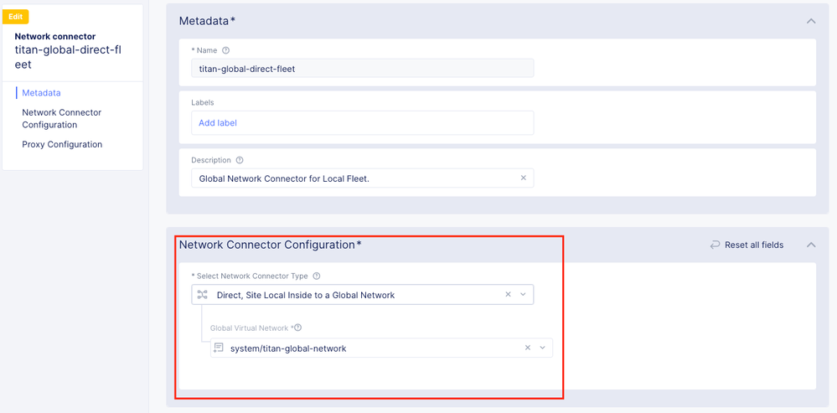Select Proxy Configuration in side navigation

pos(62,144)
